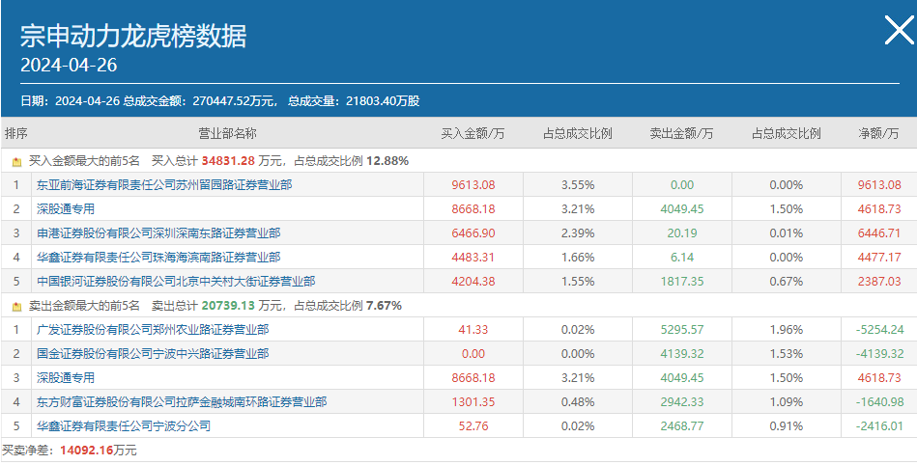Viewport: 917px width, 465px height.
Task: Click the icon beside 买入金额最大的前5名
Action: (x=17, y=162)
